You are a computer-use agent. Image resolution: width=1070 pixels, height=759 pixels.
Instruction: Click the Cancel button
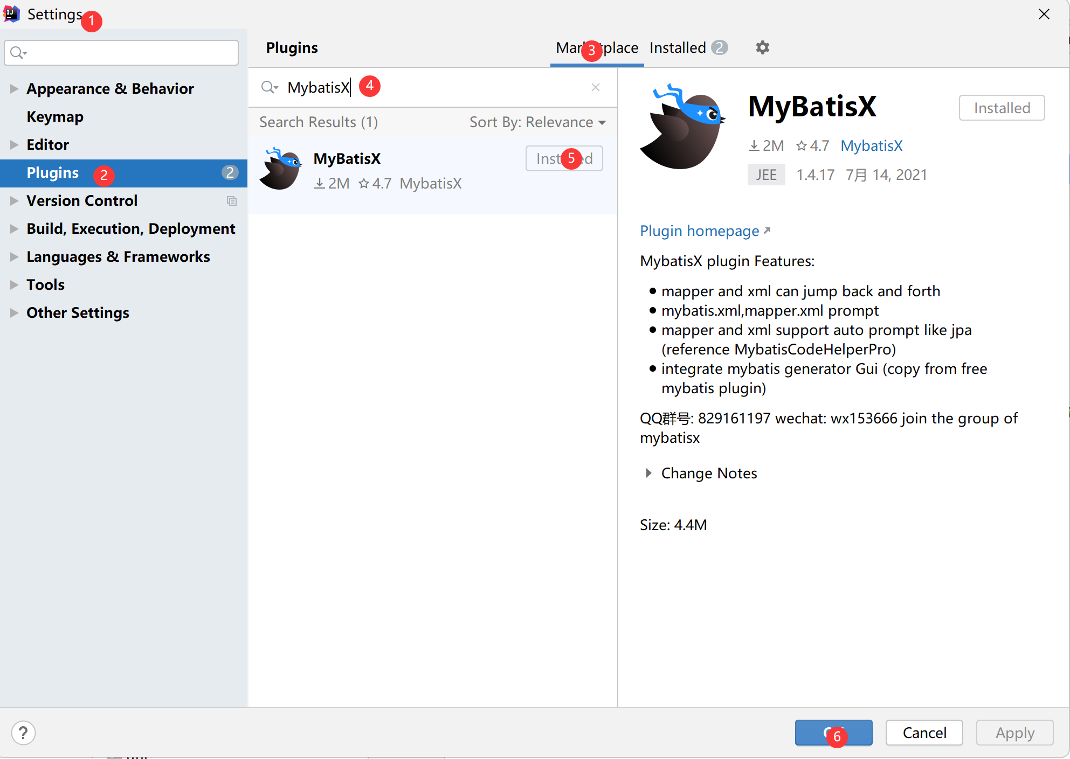coord(924,733)
